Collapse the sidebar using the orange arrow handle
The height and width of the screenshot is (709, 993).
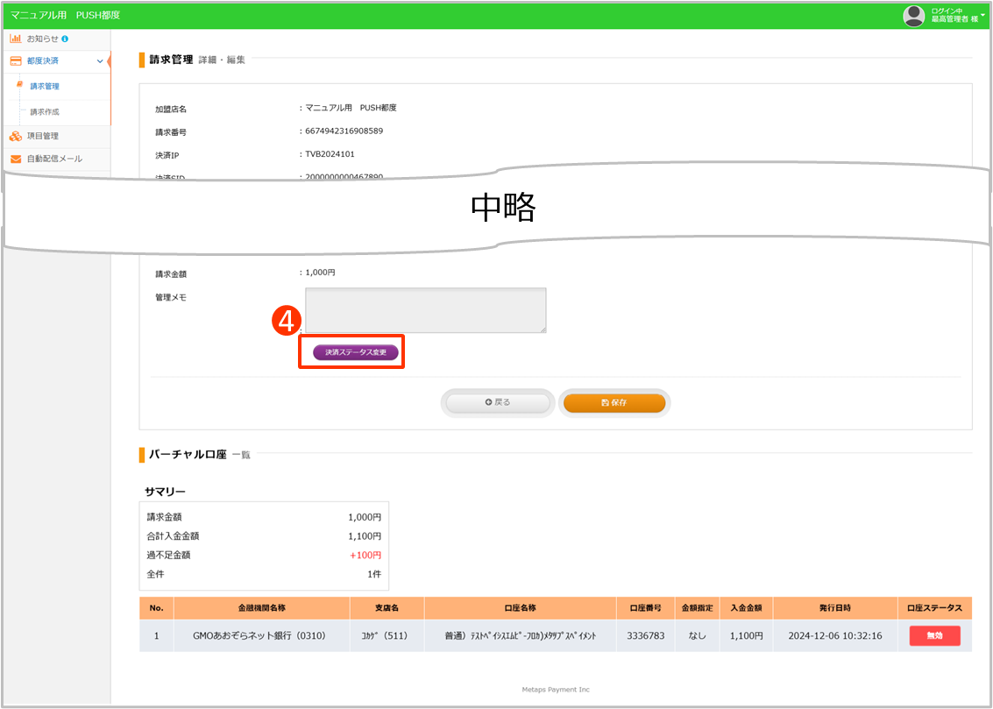[109, 61]
